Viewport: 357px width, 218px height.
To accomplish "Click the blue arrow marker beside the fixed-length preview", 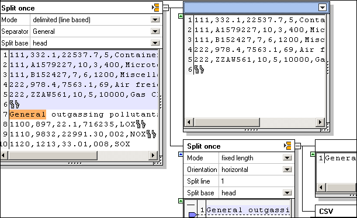I will (x=193, y=215).
